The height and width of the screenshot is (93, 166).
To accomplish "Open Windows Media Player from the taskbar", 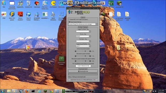I will [15, 91].
